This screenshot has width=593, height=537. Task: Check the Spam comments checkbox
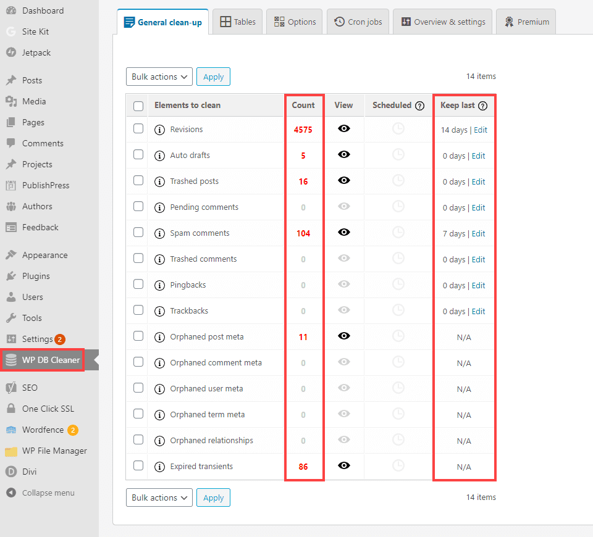[138, 233]
